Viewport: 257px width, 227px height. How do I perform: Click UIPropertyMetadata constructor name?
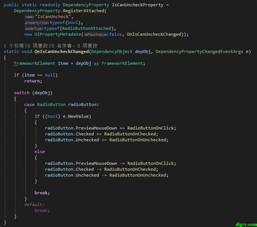point(57,34)
